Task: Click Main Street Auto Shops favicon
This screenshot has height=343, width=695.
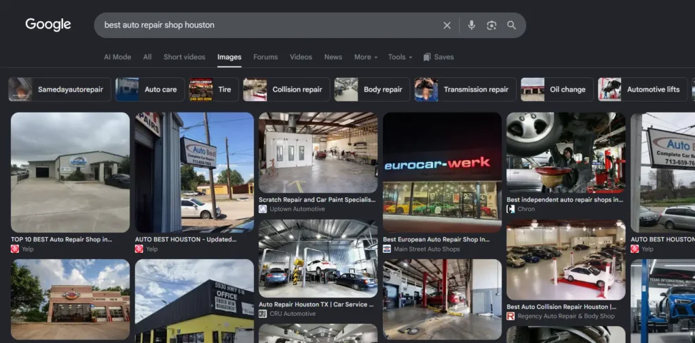Action: 386,249
